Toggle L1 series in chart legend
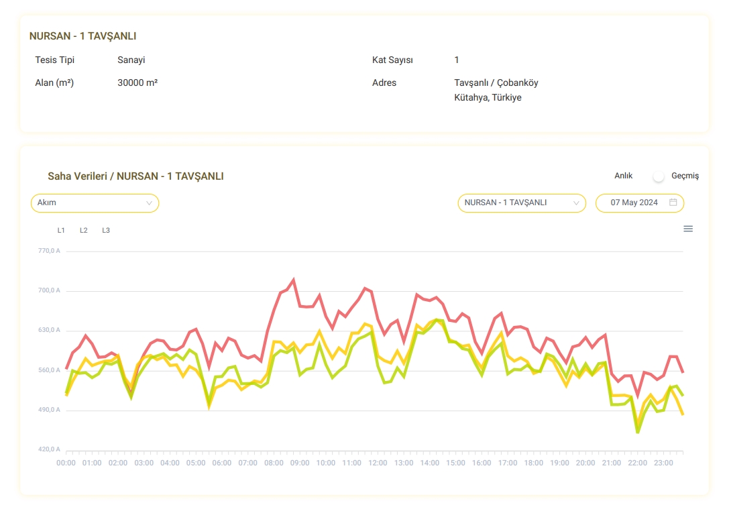 [61, 230]
